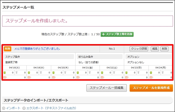Screen dimensions: 175x112
Task: Click the オプションなし text
Action: point(136,62)
